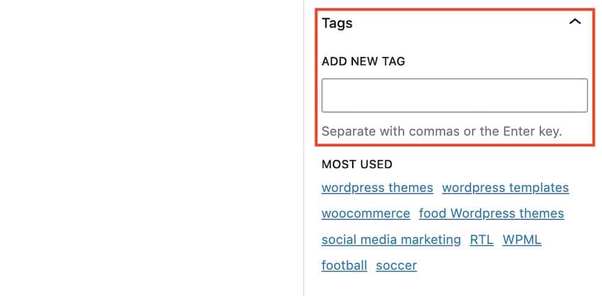Click the 'RTL' tag link
Image resolution: width=602 pixels, height=296 pixels.
pyautogui.click(x=482, y=240)
